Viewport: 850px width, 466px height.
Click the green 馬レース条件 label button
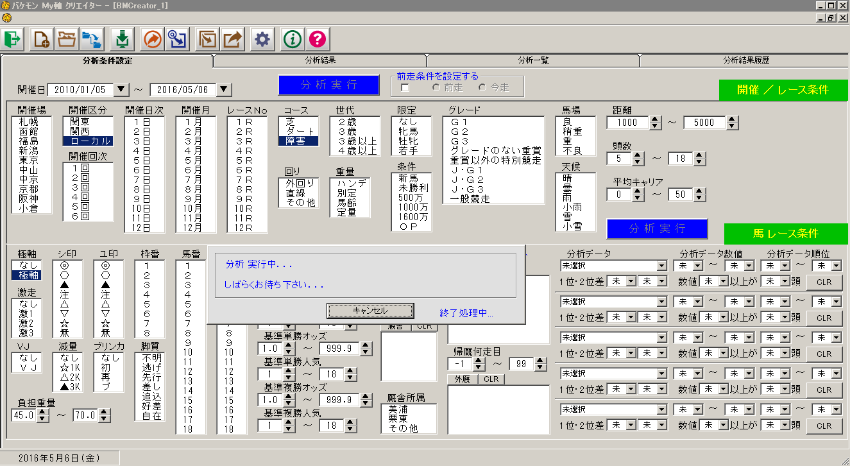786,234
